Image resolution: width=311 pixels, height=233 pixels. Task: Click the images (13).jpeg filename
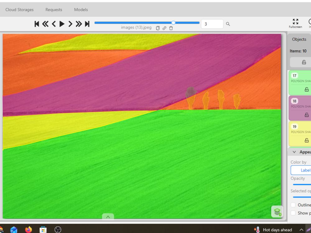[x=136, y=28]
